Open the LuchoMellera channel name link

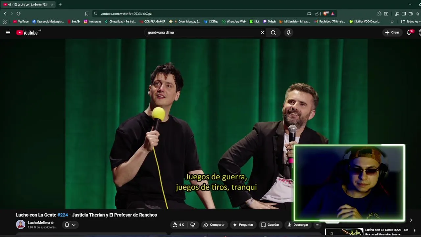tap(39, 223)
